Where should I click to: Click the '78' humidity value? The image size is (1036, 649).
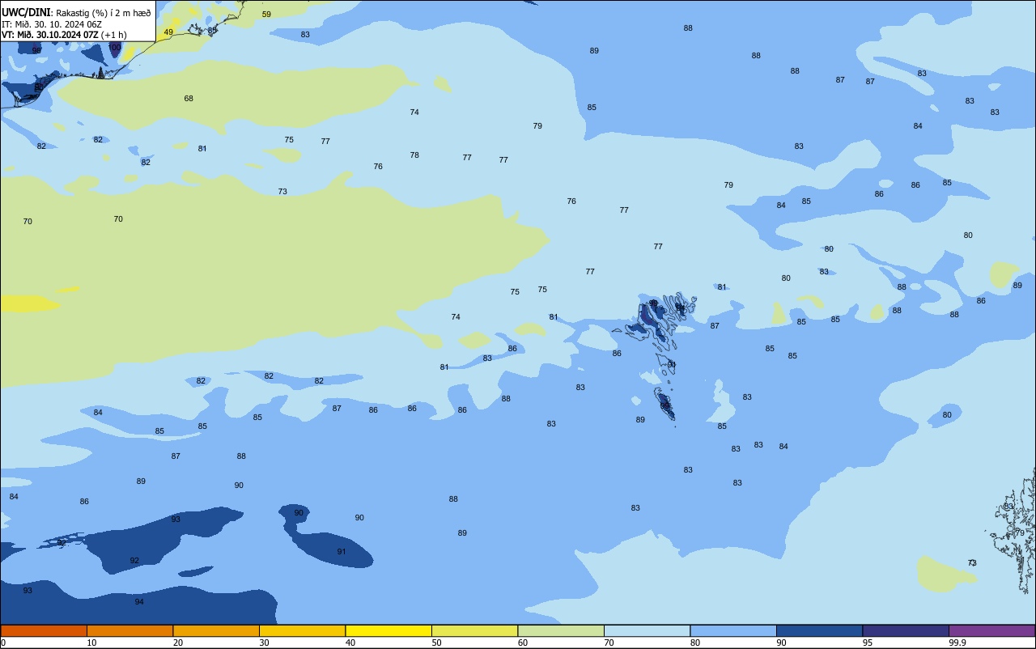tap(414, 155)
